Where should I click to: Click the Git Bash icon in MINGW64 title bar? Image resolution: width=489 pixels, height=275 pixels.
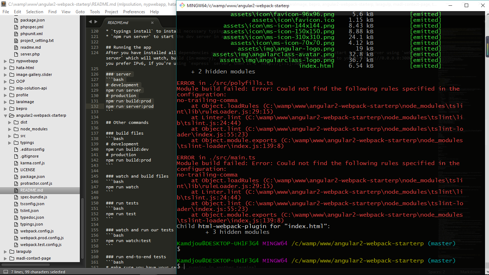pyautogui.click(x=182, y=5)
